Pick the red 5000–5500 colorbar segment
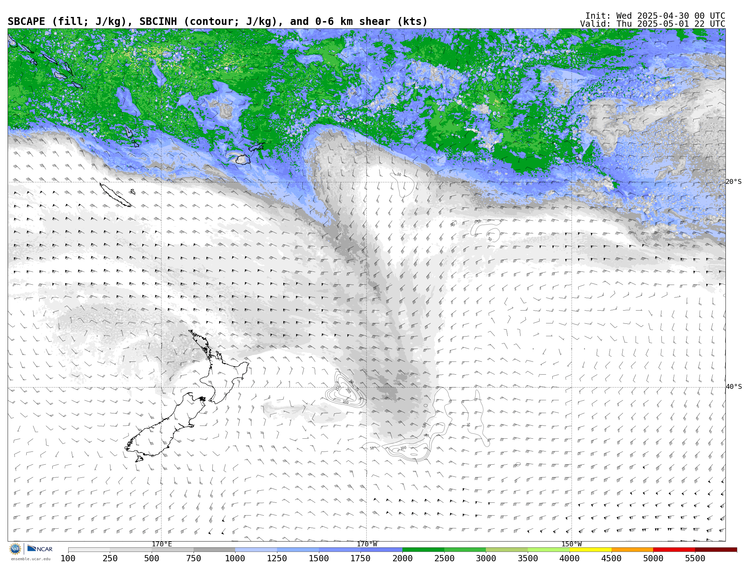Image resolution: width=748 pixels, height=563 pixels. [x=674, y=550]
